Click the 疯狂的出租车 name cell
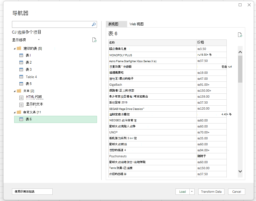This screenshot has height=201, width=256. [152, 174]
